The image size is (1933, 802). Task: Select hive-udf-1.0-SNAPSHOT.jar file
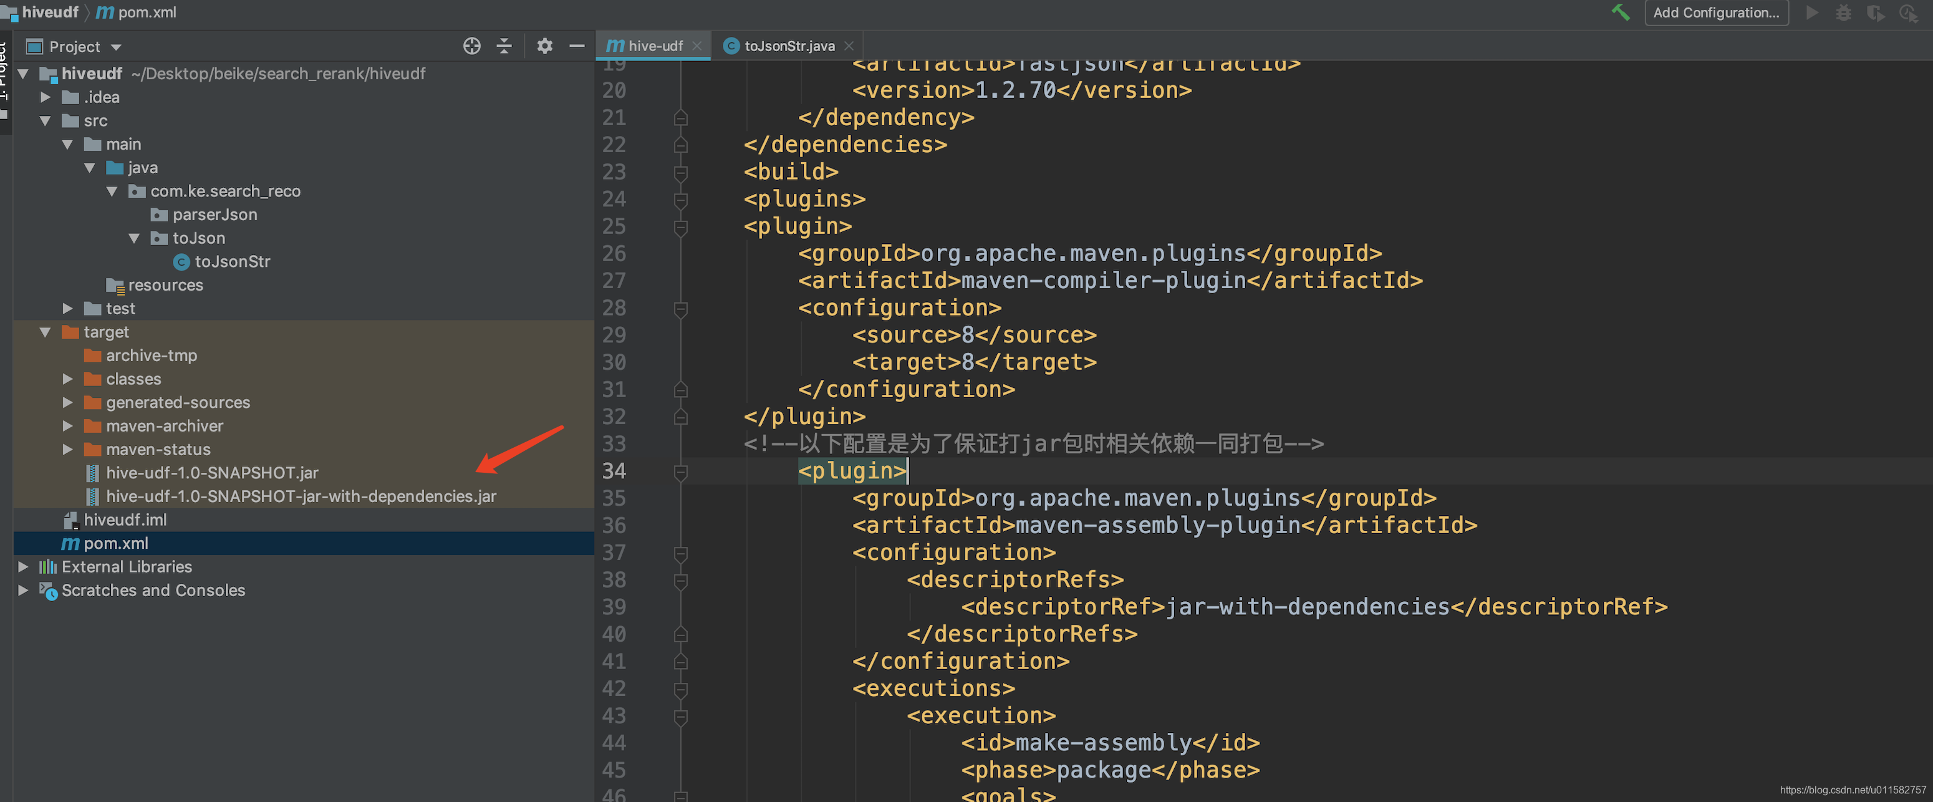click(x=213, y=473)
